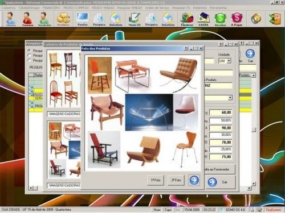Click the 1ª Foto button

156,180
